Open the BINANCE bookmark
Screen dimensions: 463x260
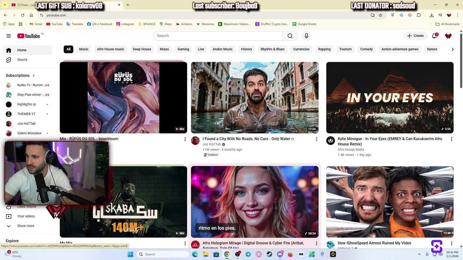[x=146, y=24]
